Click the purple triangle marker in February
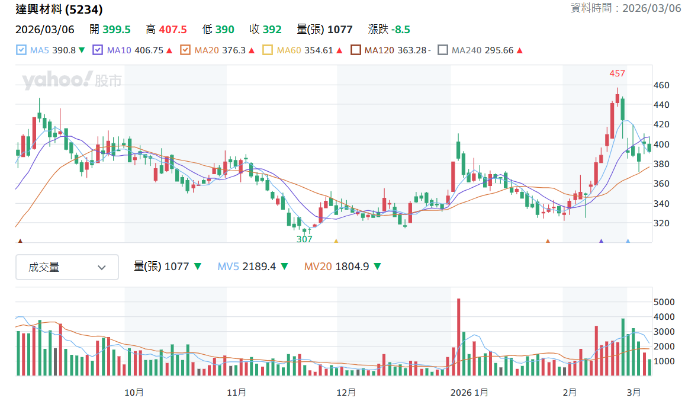The width and height of the screenshot is (685, 401). [601, 240]
